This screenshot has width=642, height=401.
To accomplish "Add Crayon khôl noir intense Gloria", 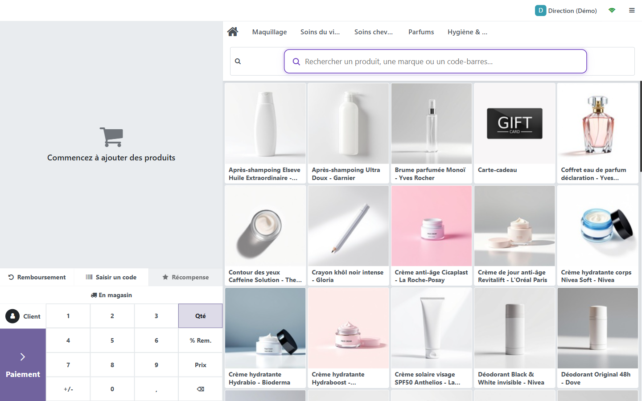I will 348,235.
